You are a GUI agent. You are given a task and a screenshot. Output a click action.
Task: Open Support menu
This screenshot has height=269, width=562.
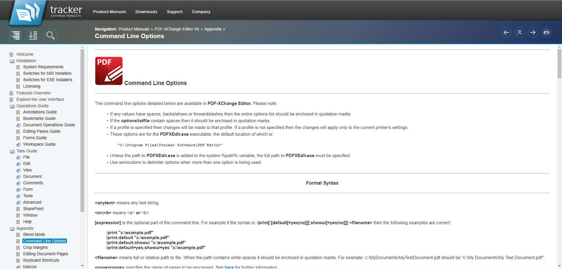(x=175, y=12)
